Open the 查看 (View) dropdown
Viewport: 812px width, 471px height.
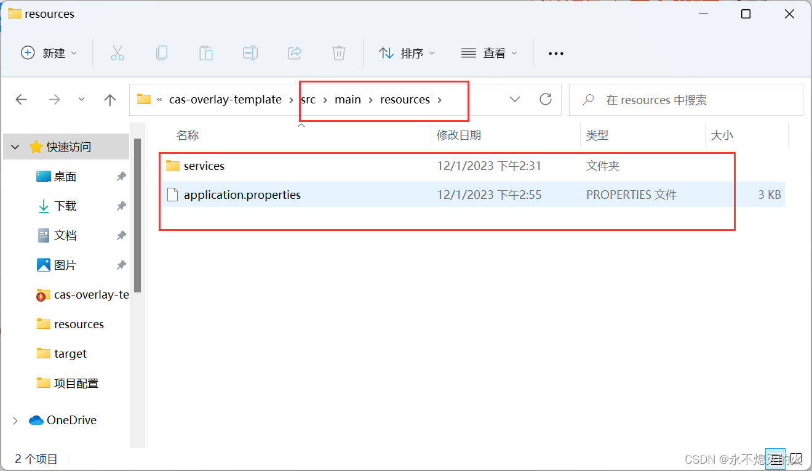(489, 53)
